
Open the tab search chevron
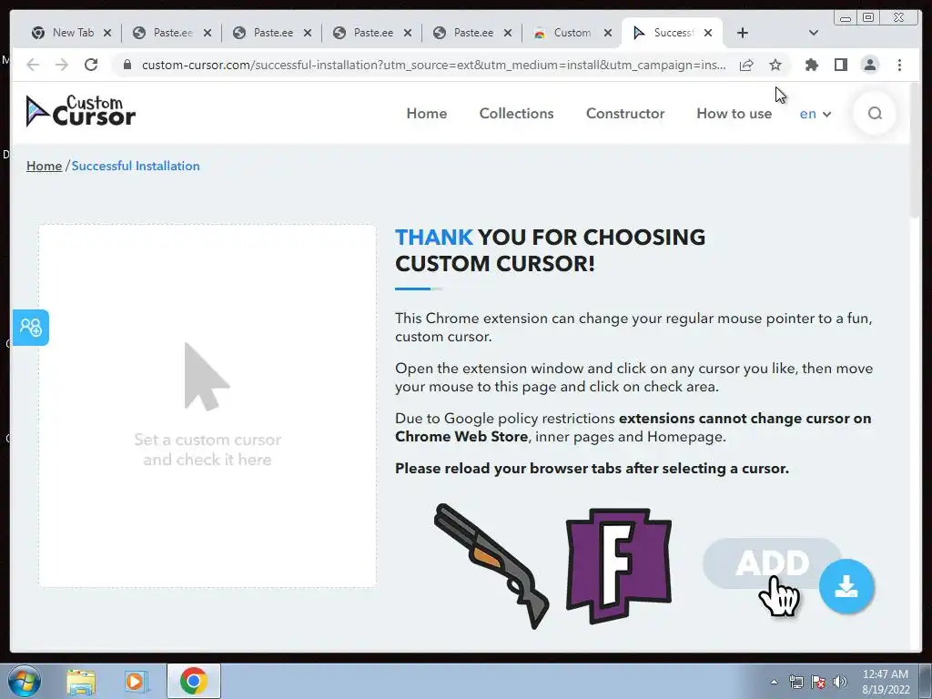click(x=813, y=33)
